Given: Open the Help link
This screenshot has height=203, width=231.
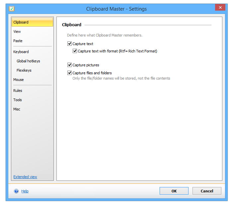Looking at the screenshot, I should click(25, 191).
